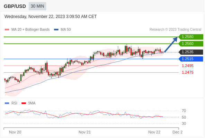Select the 1.2560 resistance price label
Image resolution: width=205 pixels, height=139 pixels.
pos(191,44)
